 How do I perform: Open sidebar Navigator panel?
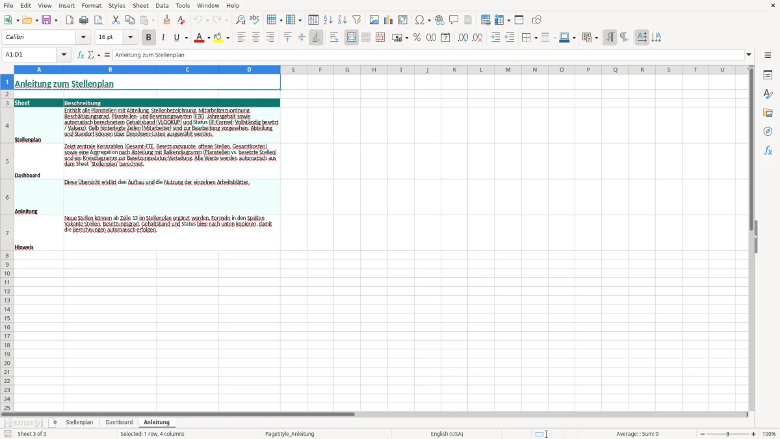(768, 132)
